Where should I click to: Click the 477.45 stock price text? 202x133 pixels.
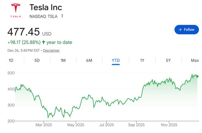[23, 32]
